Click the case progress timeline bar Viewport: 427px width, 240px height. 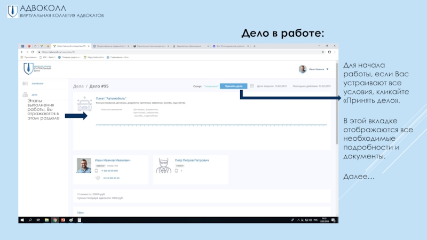click(x=211, y=125)
